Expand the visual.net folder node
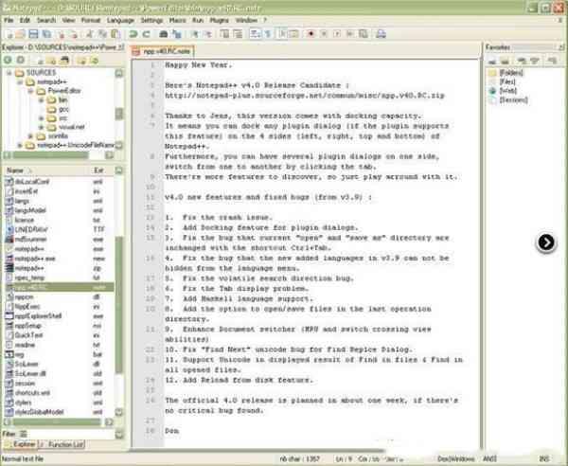The image size is (568, 466). point(42,127)
